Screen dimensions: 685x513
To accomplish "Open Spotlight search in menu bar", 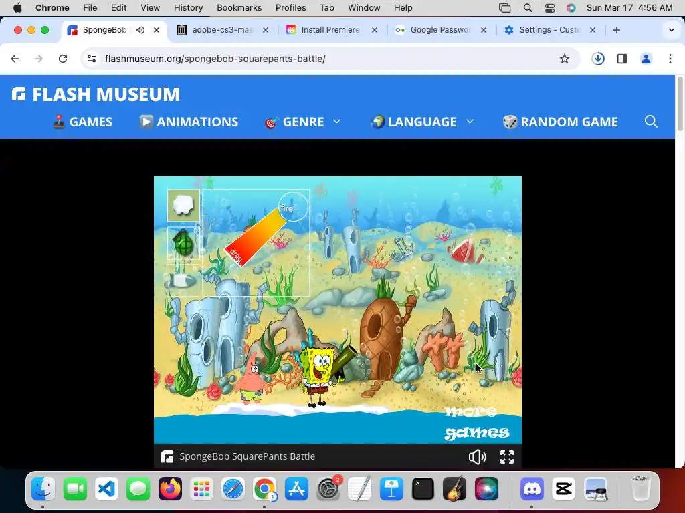I will click(528, 7).
